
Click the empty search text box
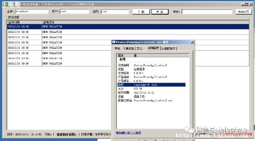tap(207, 12)
